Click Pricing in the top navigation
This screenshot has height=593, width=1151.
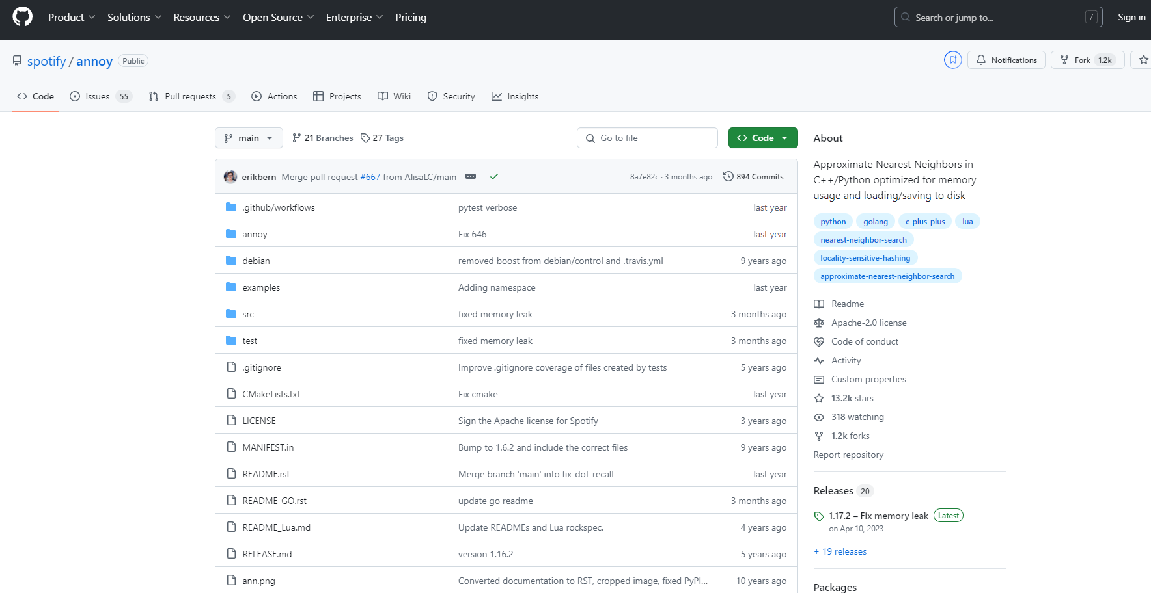pos(411,17)
